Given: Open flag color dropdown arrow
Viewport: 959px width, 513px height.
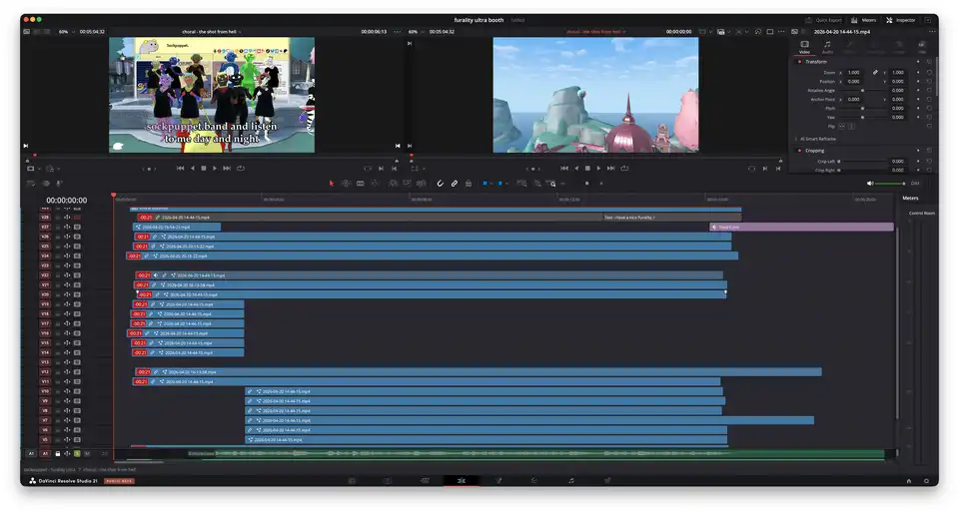Looking at the screenshot, I should point(491,184).
